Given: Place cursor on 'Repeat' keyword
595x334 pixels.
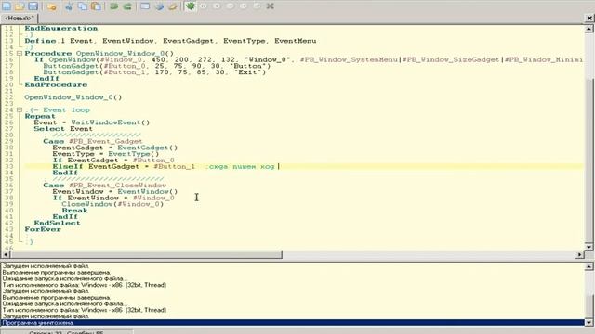Looking at the screenshot, I should [40, 116].
